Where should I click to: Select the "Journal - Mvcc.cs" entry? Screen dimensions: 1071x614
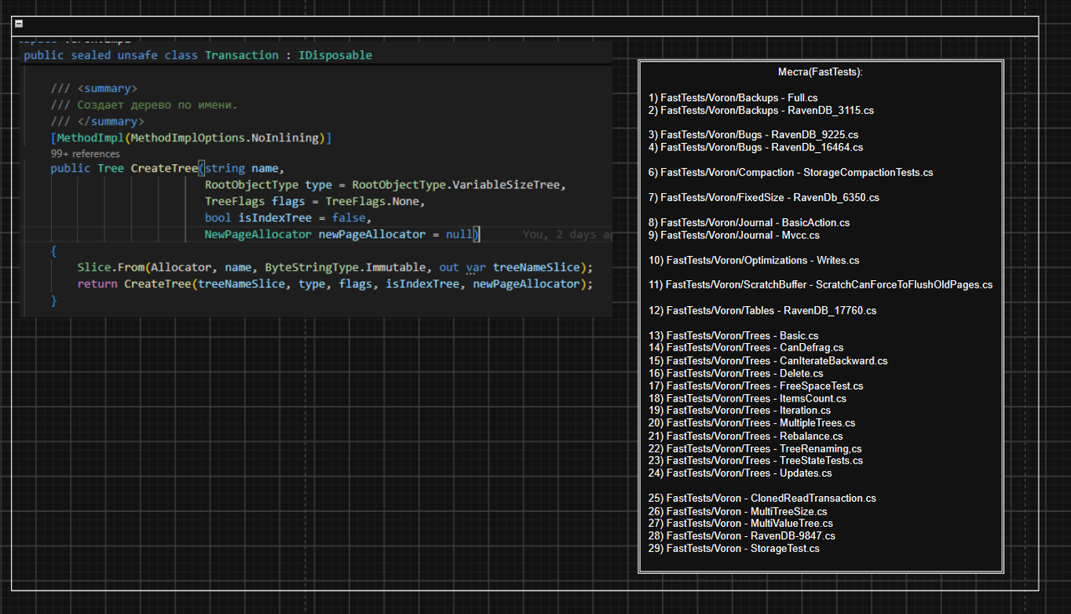pos(734,236)
